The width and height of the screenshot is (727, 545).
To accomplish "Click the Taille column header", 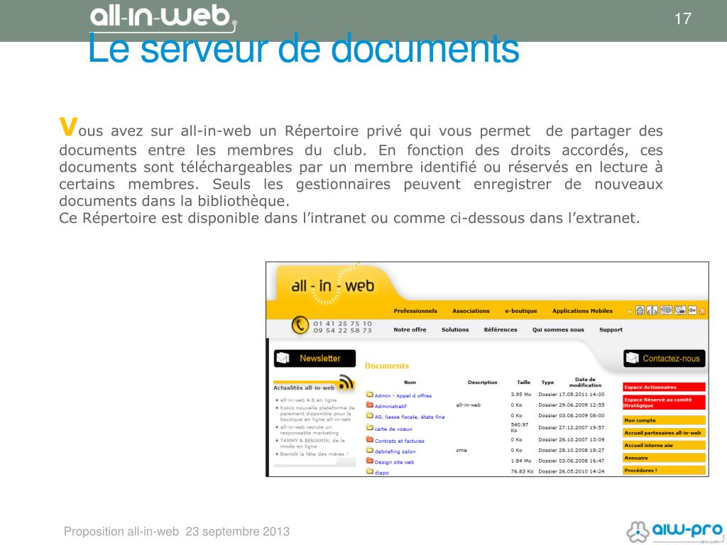I will coord(523,382).
